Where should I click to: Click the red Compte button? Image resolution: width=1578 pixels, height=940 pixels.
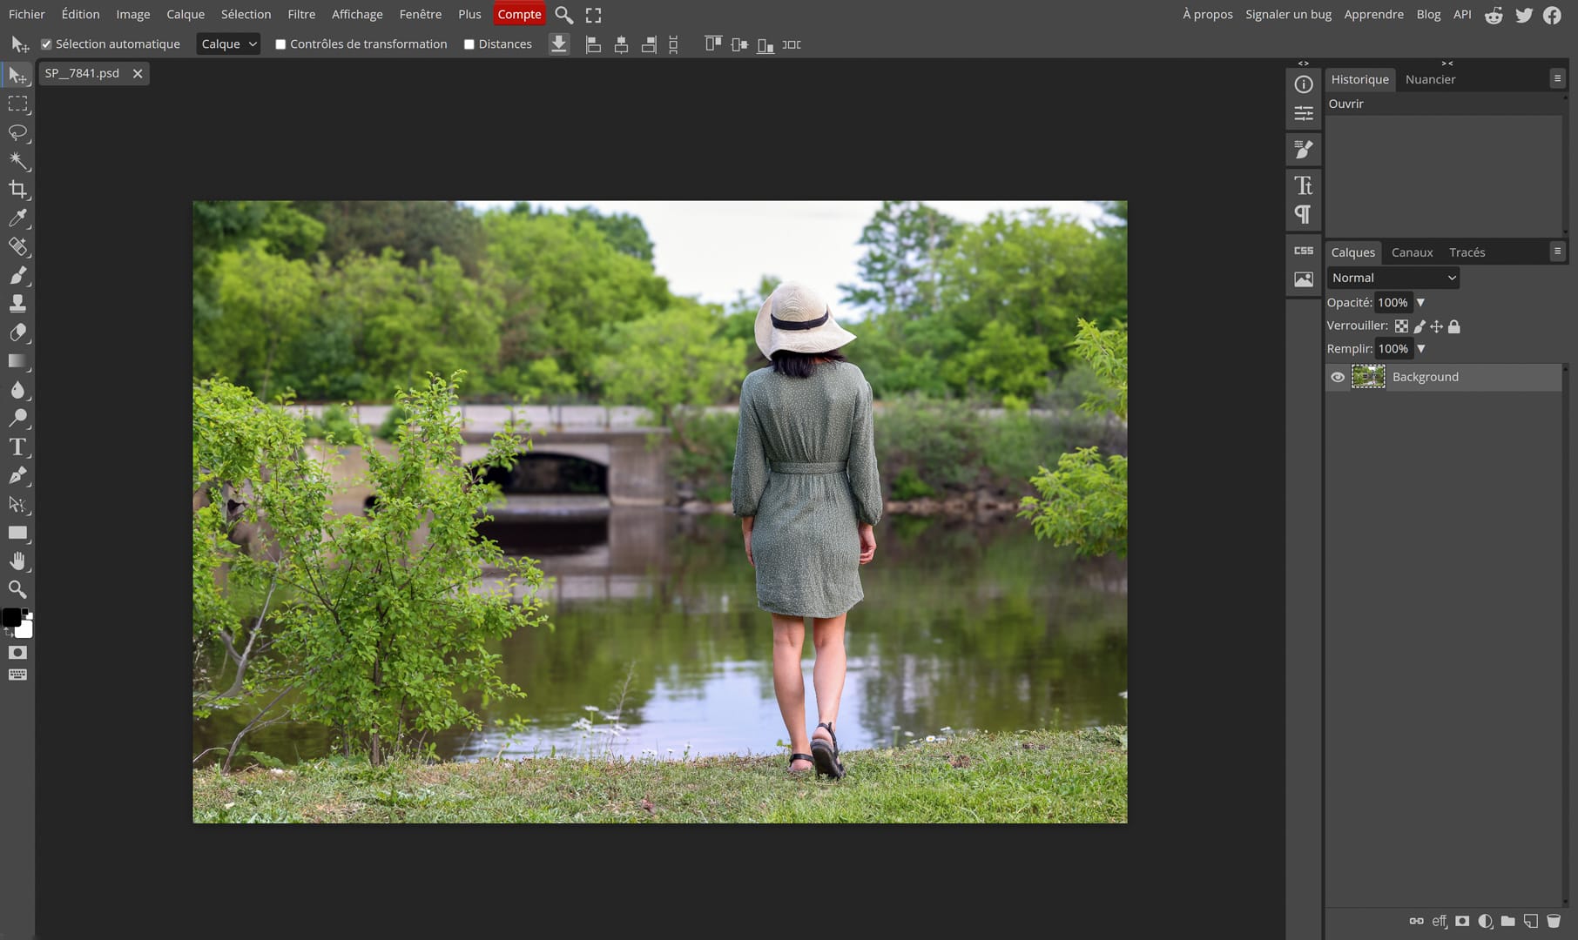[519, 15]
